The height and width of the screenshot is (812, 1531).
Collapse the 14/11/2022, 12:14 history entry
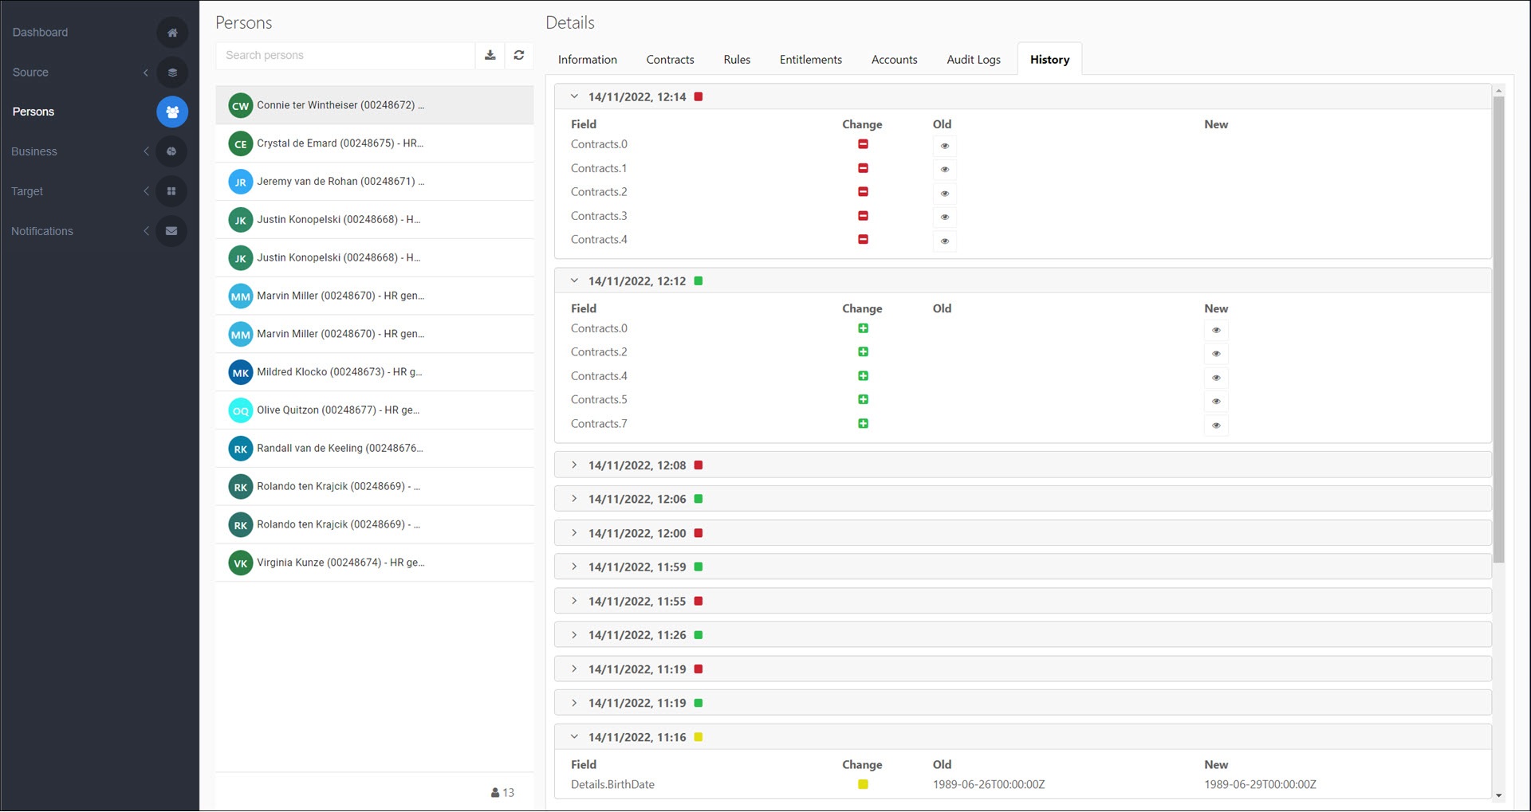click(x=574, y=96)
